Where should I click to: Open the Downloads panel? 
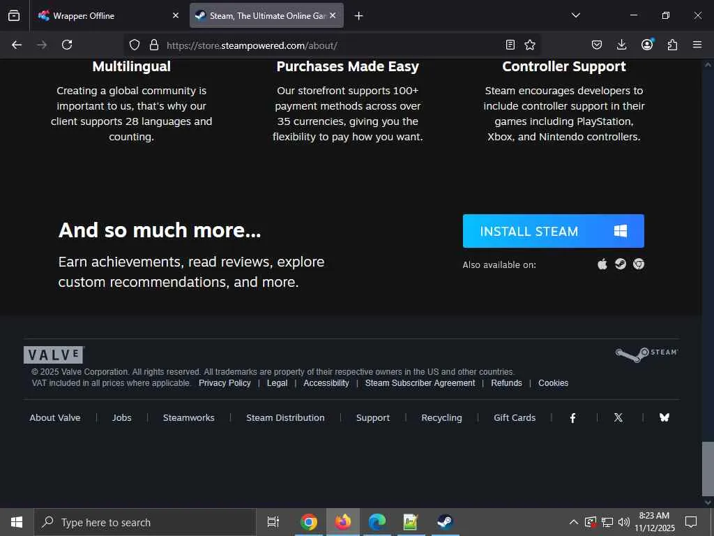[x=621, y=45]
